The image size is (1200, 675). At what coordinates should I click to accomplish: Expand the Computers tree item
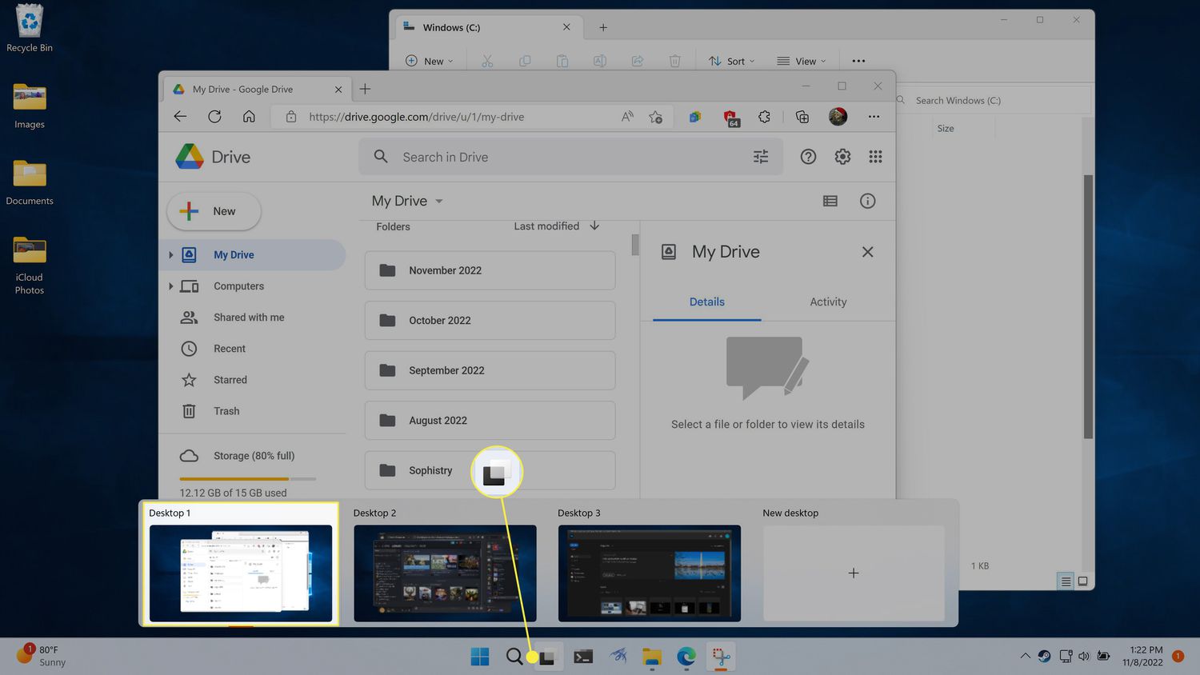click(x=170, y=286)
